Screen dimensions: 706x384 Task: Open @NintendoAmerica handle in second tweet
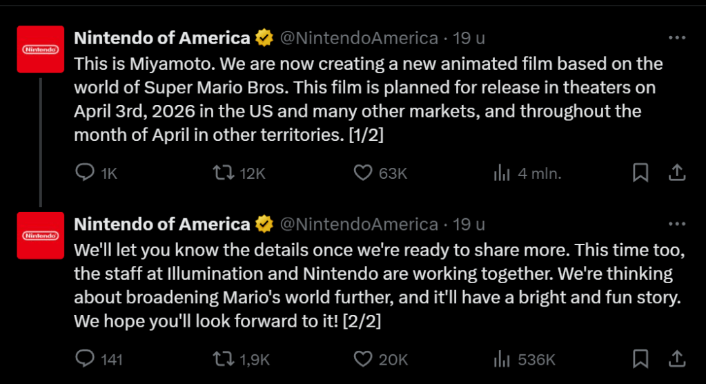point(359,224)
